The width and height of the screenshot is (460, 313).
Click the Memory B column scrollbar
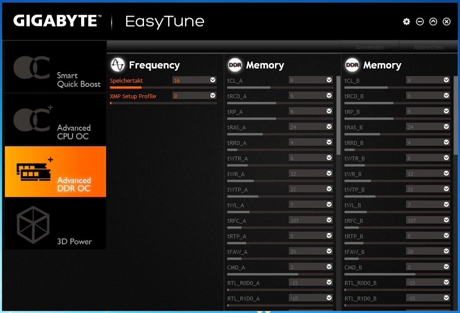point(455,116)
